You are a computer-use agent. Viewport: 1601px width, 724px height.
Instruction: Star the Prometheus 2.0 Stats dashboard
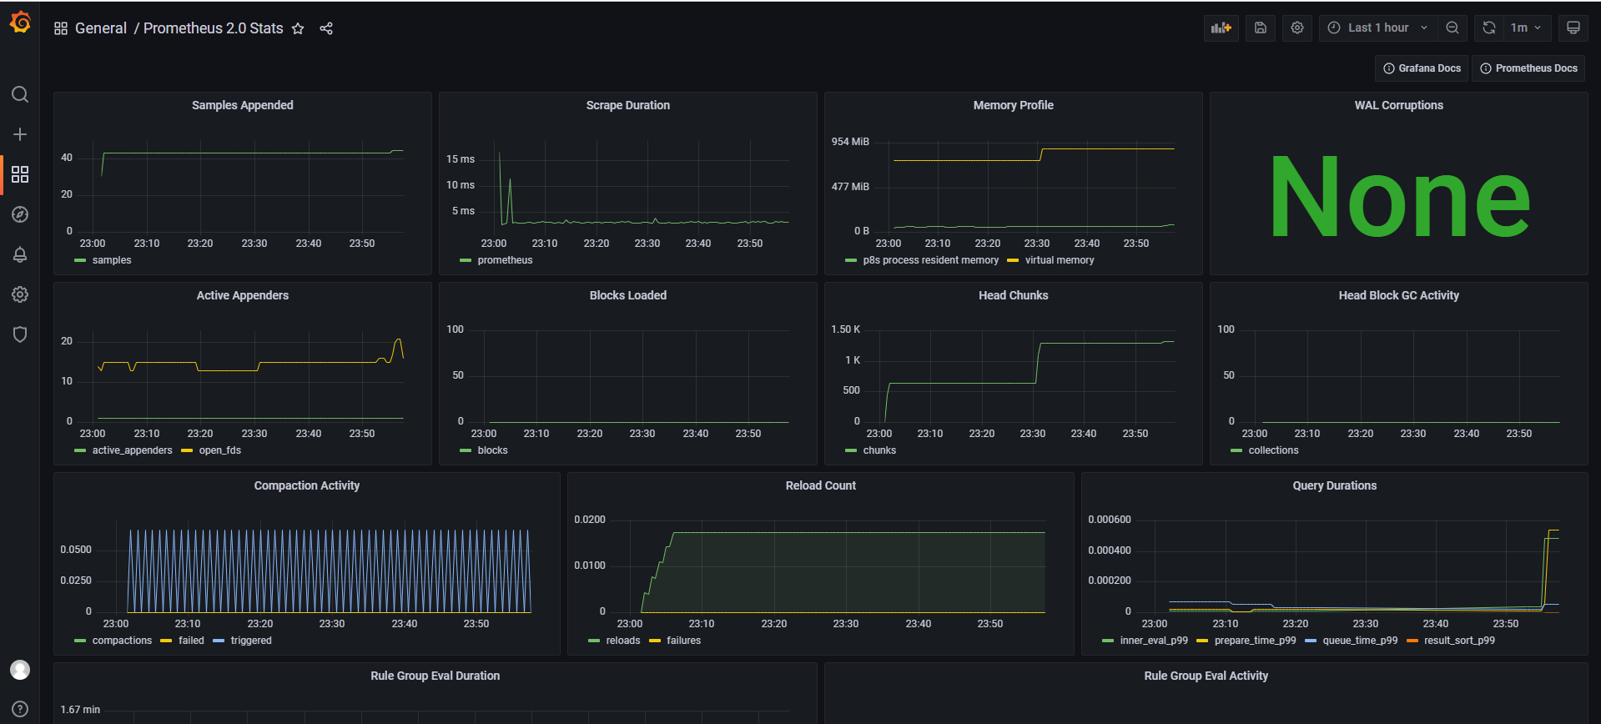(x=298, y=28)
